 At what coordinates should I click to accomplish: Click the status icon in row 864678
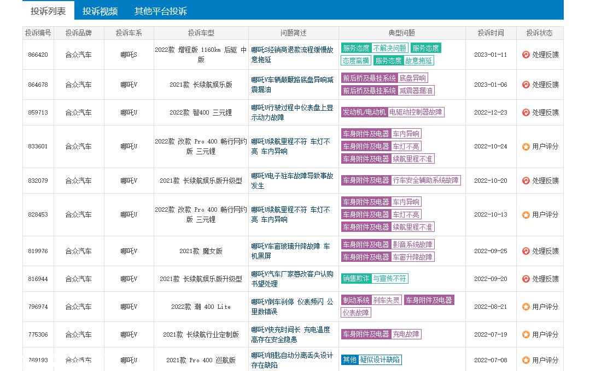pos(525,85)
